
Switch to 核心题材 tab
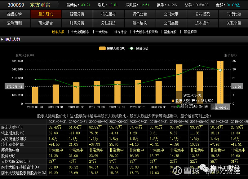click(x=108, y=14)
